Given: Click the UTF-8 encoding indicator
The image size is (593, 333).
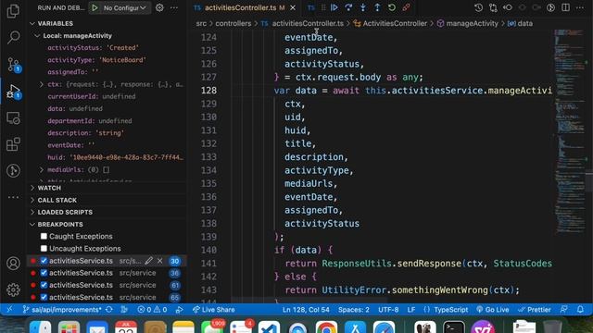Looking at the screenshot, I should 388,310.
